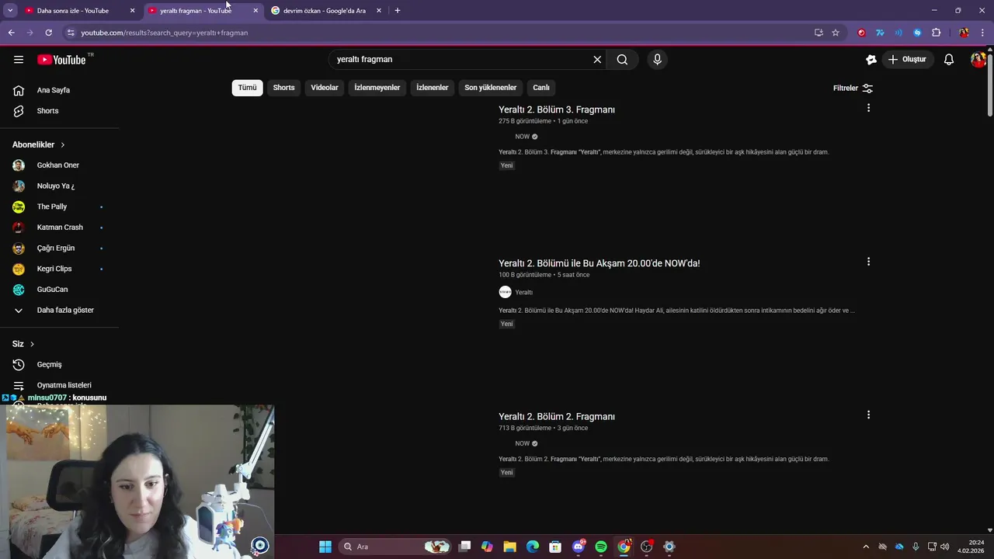Show hidden system tray icons

click(866, 547)
